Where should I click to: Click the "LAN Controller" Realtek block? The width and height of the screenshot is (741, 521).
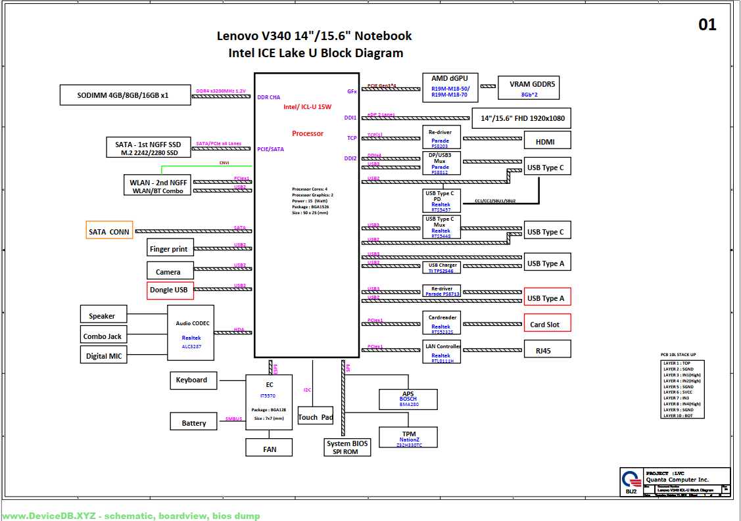441,352
